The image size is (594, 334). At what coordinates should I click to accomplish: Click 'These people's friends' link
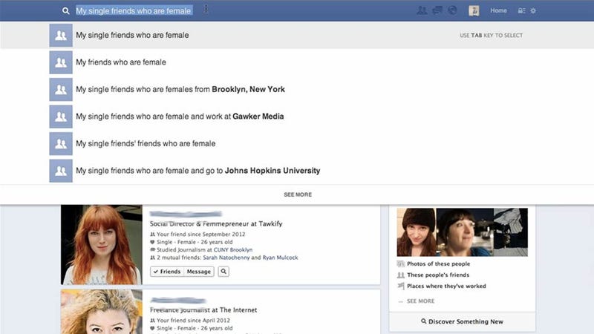point(438,275)
